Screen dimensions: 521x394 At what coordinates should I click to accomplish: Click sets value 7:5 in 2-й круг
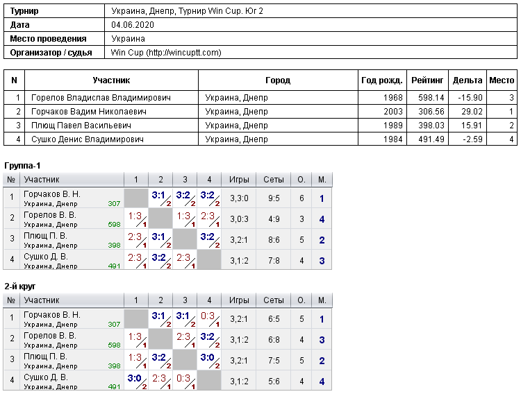click(x=274, y=361)
